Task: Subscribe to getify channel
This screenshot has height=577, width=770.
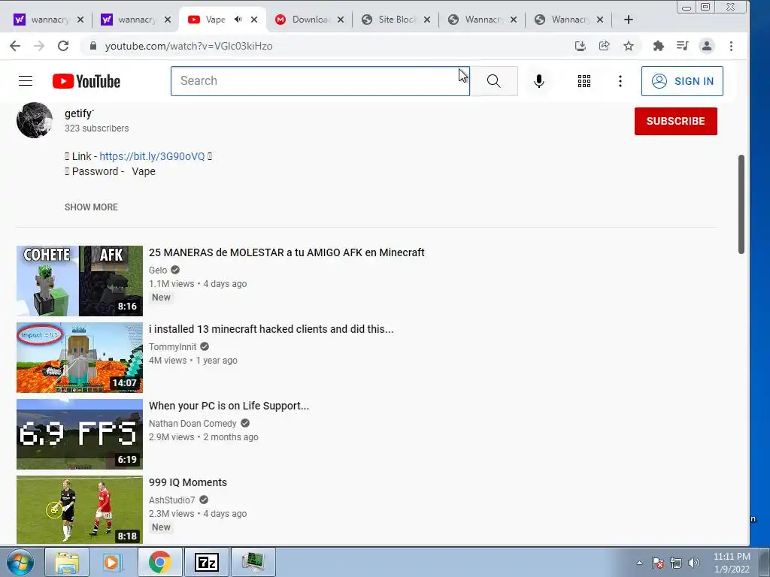Action: tap(676, 121)
